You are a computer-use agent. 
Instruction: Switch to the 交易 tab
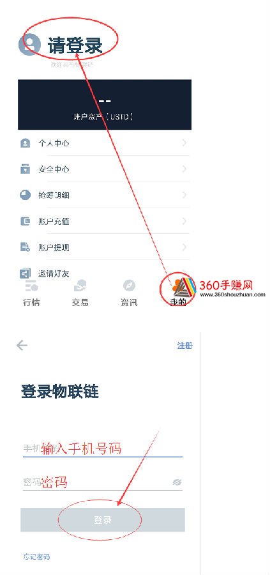80,294
